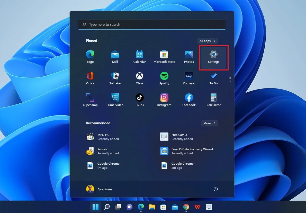The height and width of the screenshot is (213, 306).
Task: Open the TikTok app
Action: (x=139, y=100)
